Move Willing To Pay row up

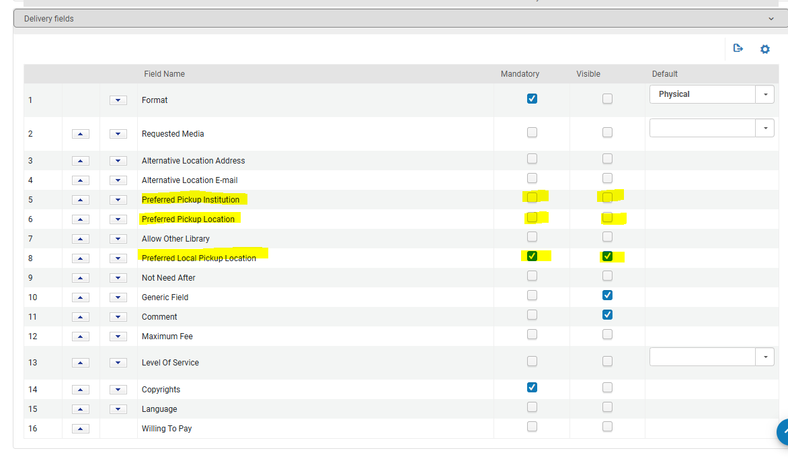(80, 429)
